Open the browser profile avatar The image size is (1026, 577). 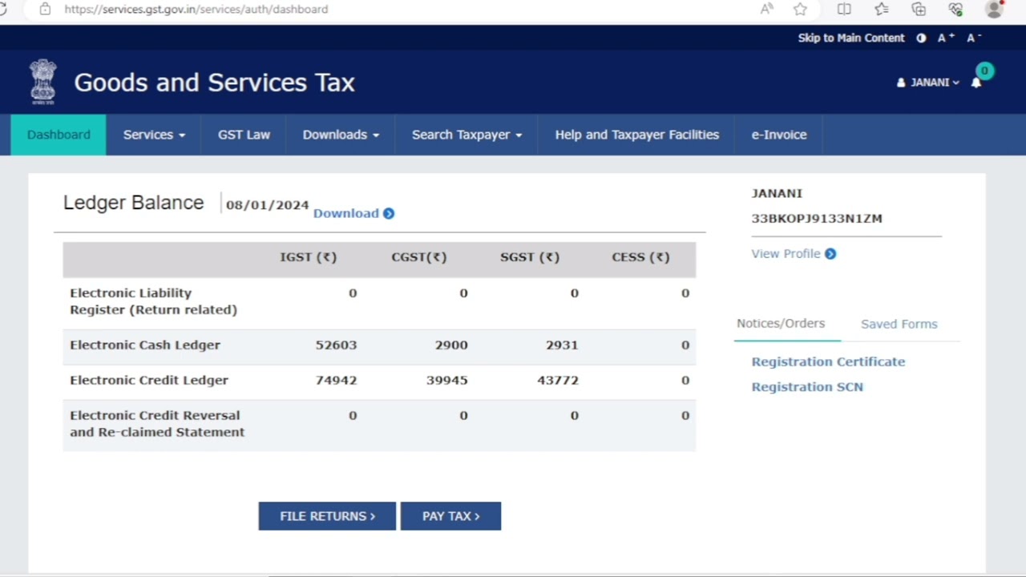tap(995, 9)
